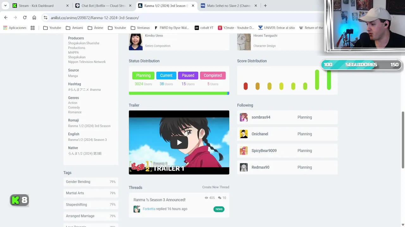This screenshot has height=227, width=405.
Task: Click Forketta's avatar in thread
Action: click(137, 209)
